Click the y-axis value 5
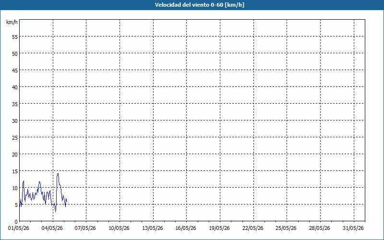 (16, 205)
